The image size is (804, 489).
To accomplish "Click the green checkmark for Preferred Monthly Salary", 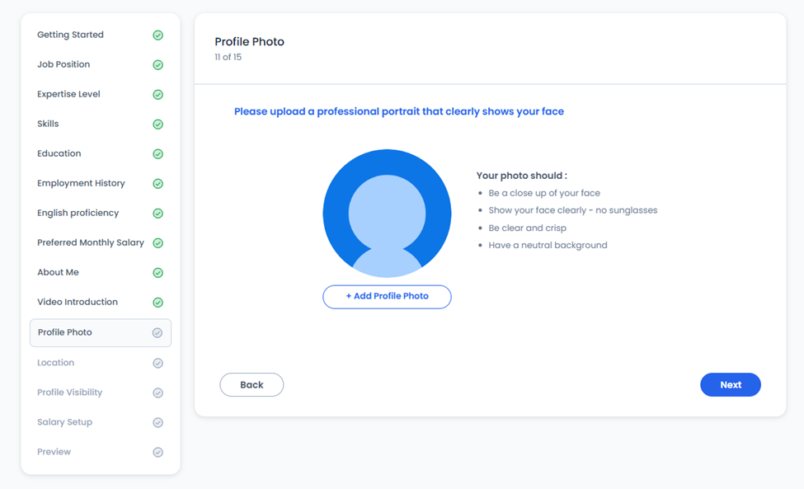I will (158, 243).
